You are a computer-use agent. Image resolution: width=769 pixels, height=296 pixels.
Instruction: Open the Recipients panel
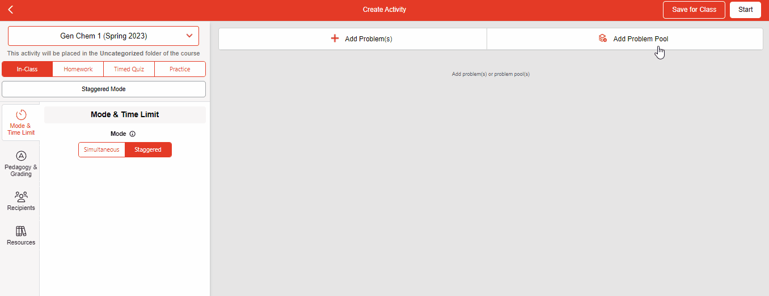tap(21, 201)
